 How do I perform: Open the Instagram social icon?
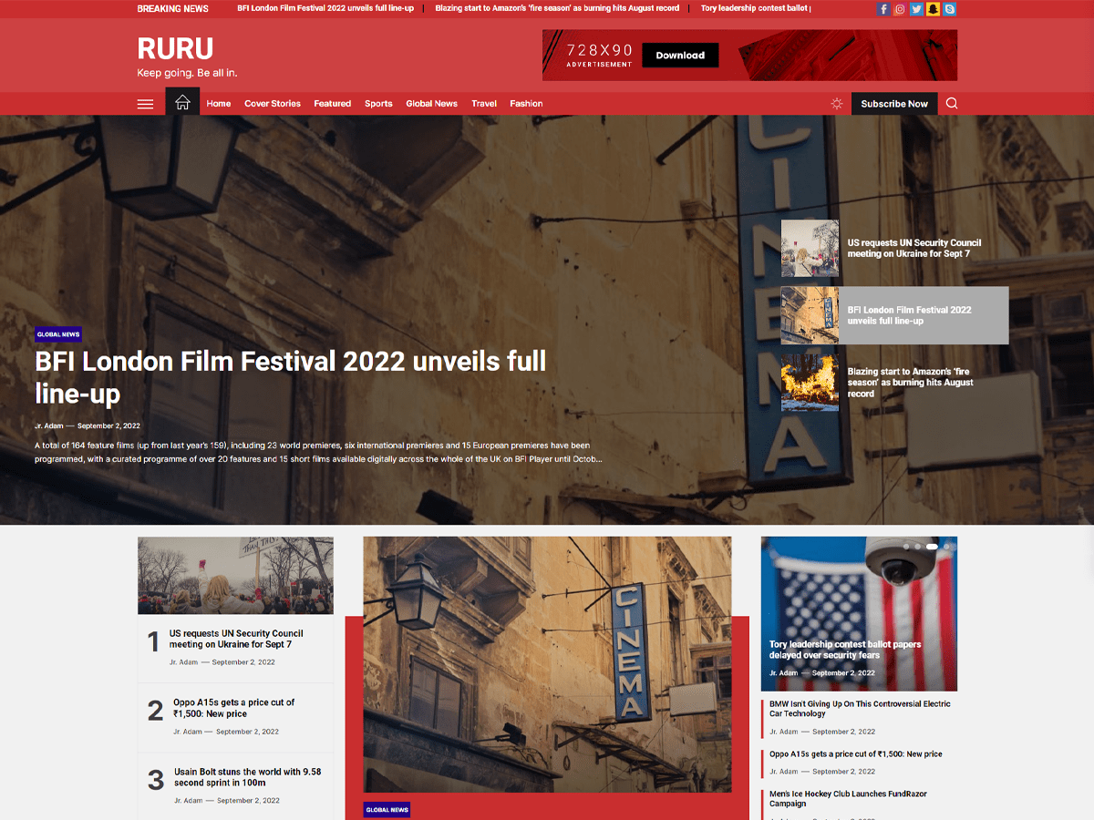tap(900, 9)
